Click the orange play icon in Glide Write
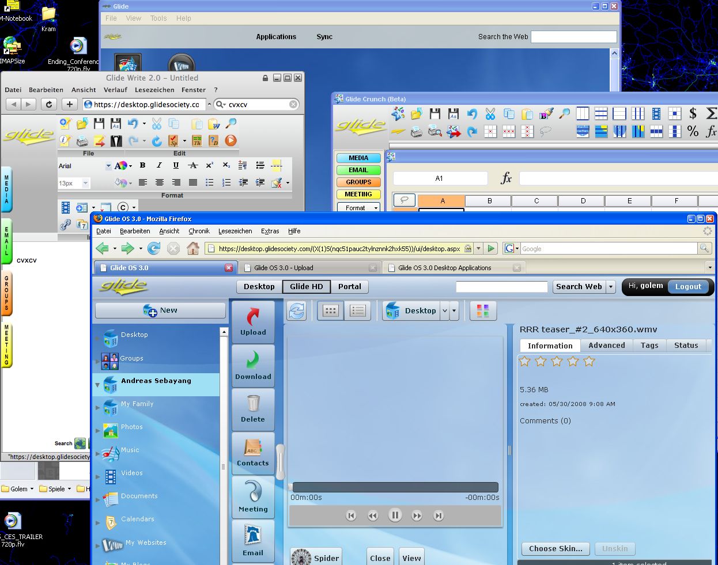 (230, 141)
